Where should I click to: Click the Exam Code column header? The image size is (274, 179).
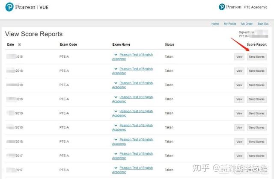point(68,44)
